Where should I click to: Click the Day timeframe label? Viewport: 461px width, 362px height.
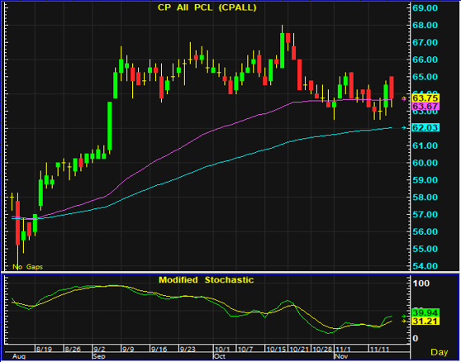[440, 352]
